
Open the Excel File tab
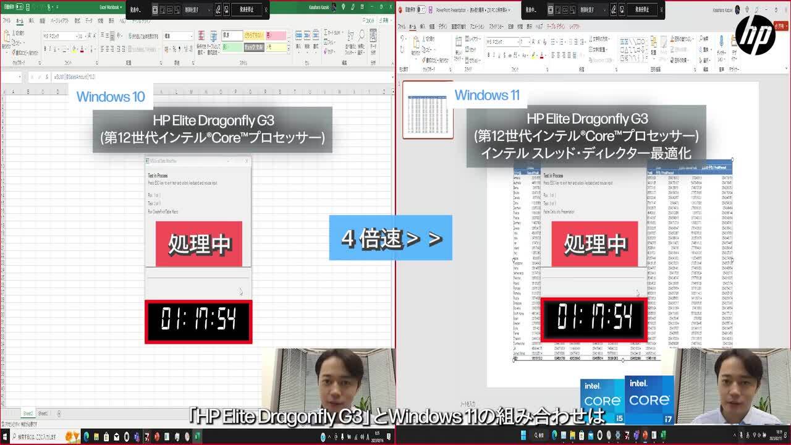click(x=6, y=20)
